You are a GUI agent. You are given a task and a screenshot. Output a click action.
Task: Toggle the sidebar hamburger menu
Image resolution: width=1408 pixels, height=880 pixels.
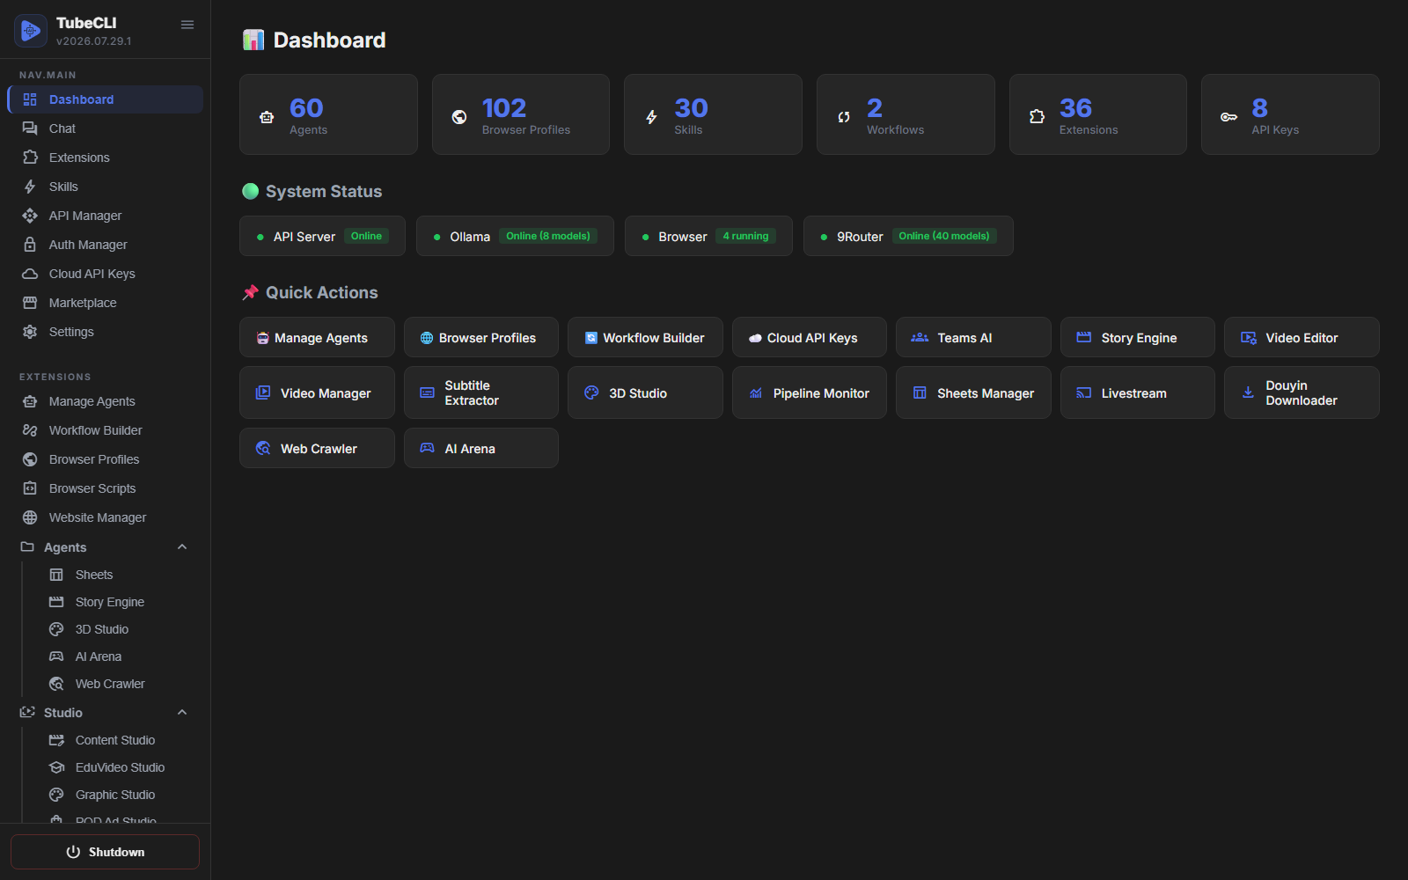click(187, 25)
